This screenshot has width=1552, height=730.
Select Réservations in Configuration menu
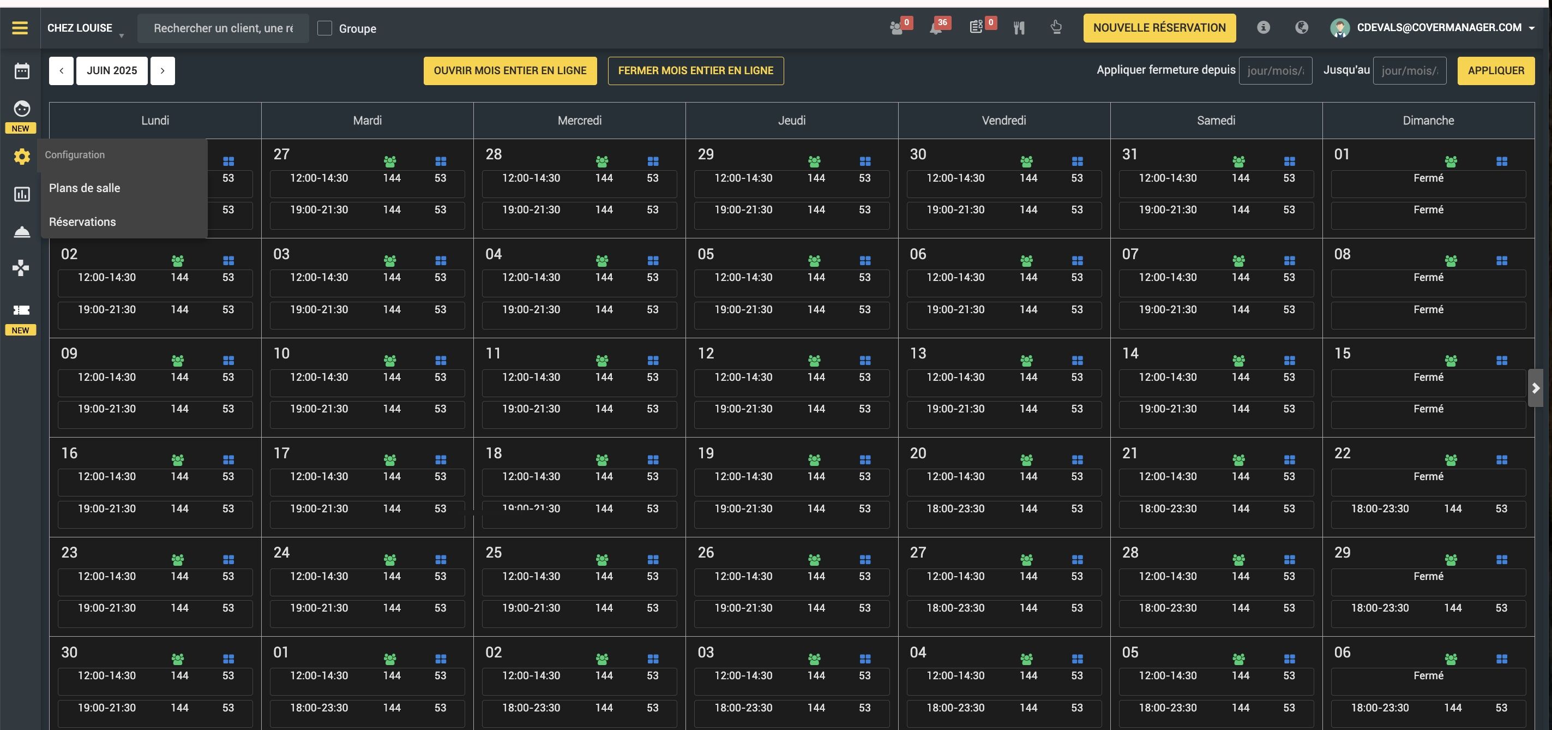(x=82, y=222)
